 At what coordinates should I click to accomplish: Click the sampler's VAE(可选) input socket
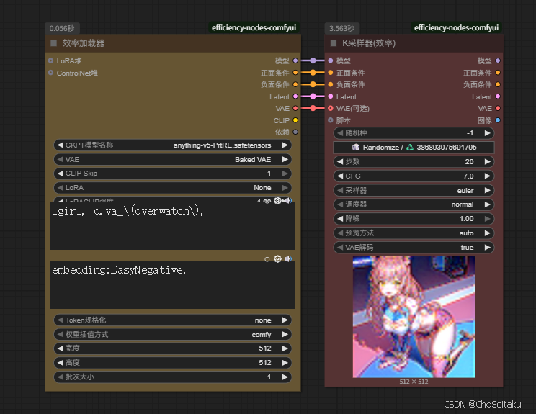tap(331, 108)
